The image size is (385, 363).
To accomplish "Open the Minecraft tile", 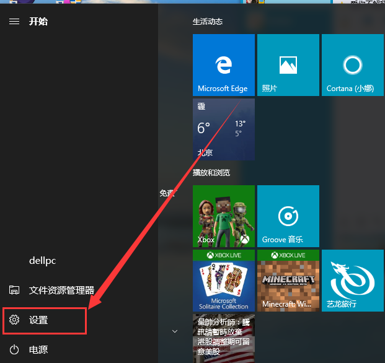I will 288,281.
